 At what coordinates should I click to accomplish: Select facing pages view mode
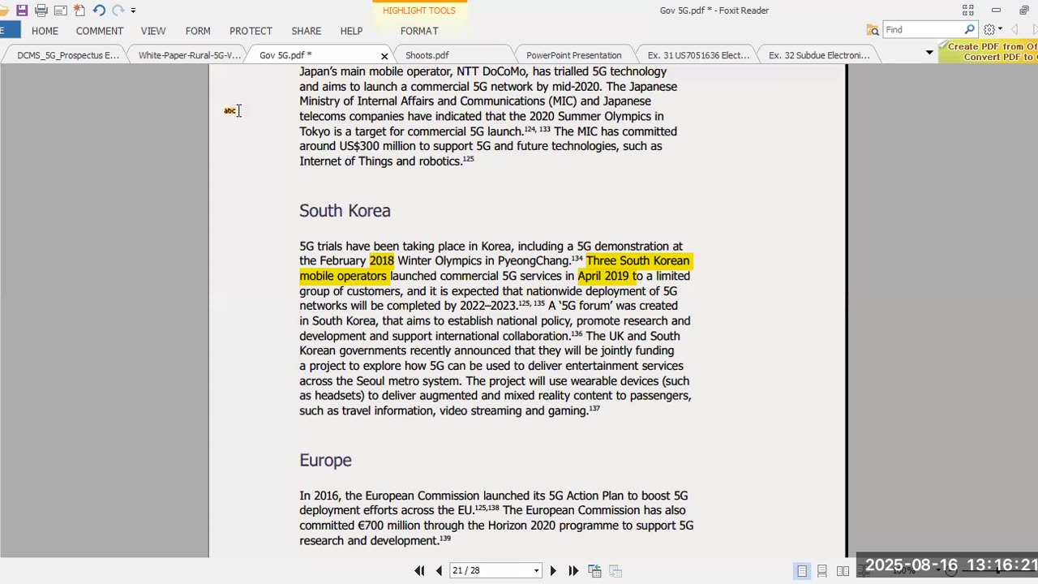pyautogui.click(x=843, y=571)
